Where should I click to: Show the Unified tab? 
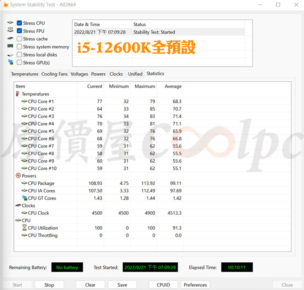tap(135, 74)
